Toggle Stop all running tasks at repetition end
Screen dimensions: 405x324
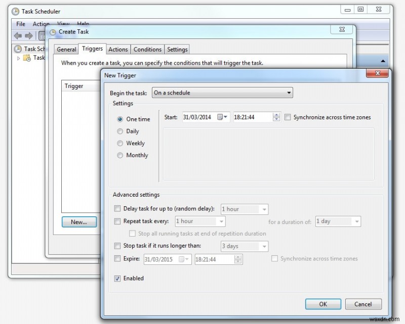[x=132, y=234]
